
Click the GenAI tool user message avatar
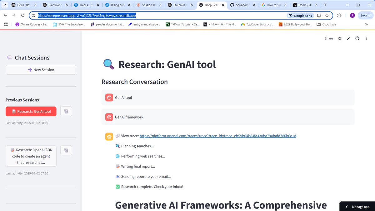(x=109, y=98)
